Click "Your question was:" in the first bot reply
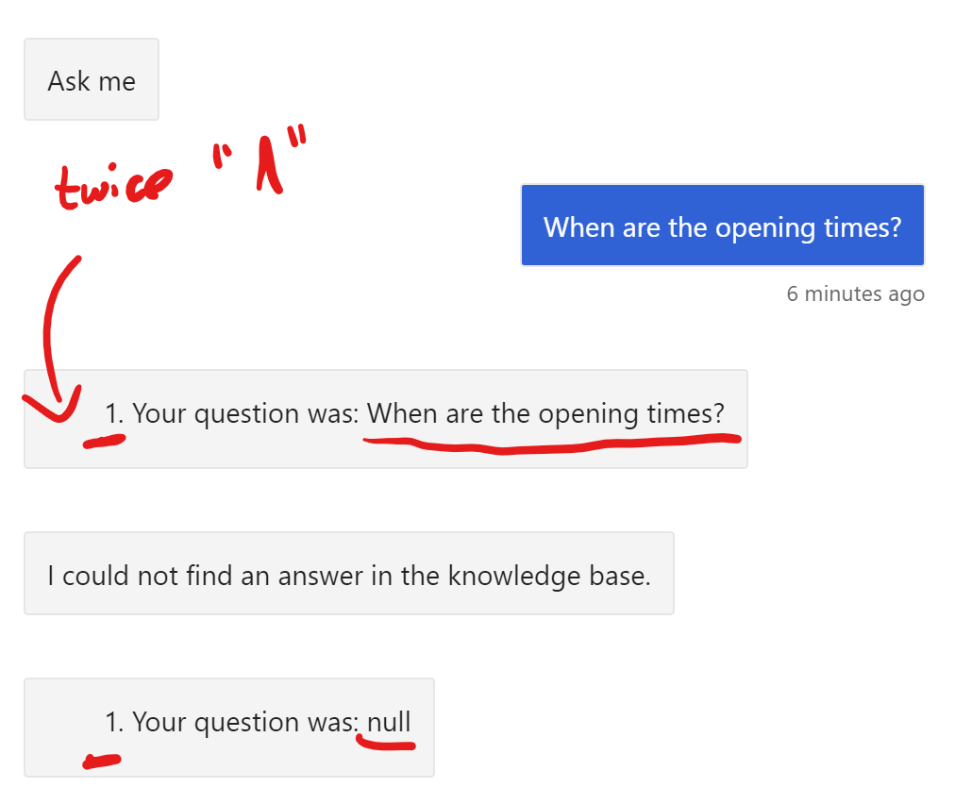 (x=246, y=415)
